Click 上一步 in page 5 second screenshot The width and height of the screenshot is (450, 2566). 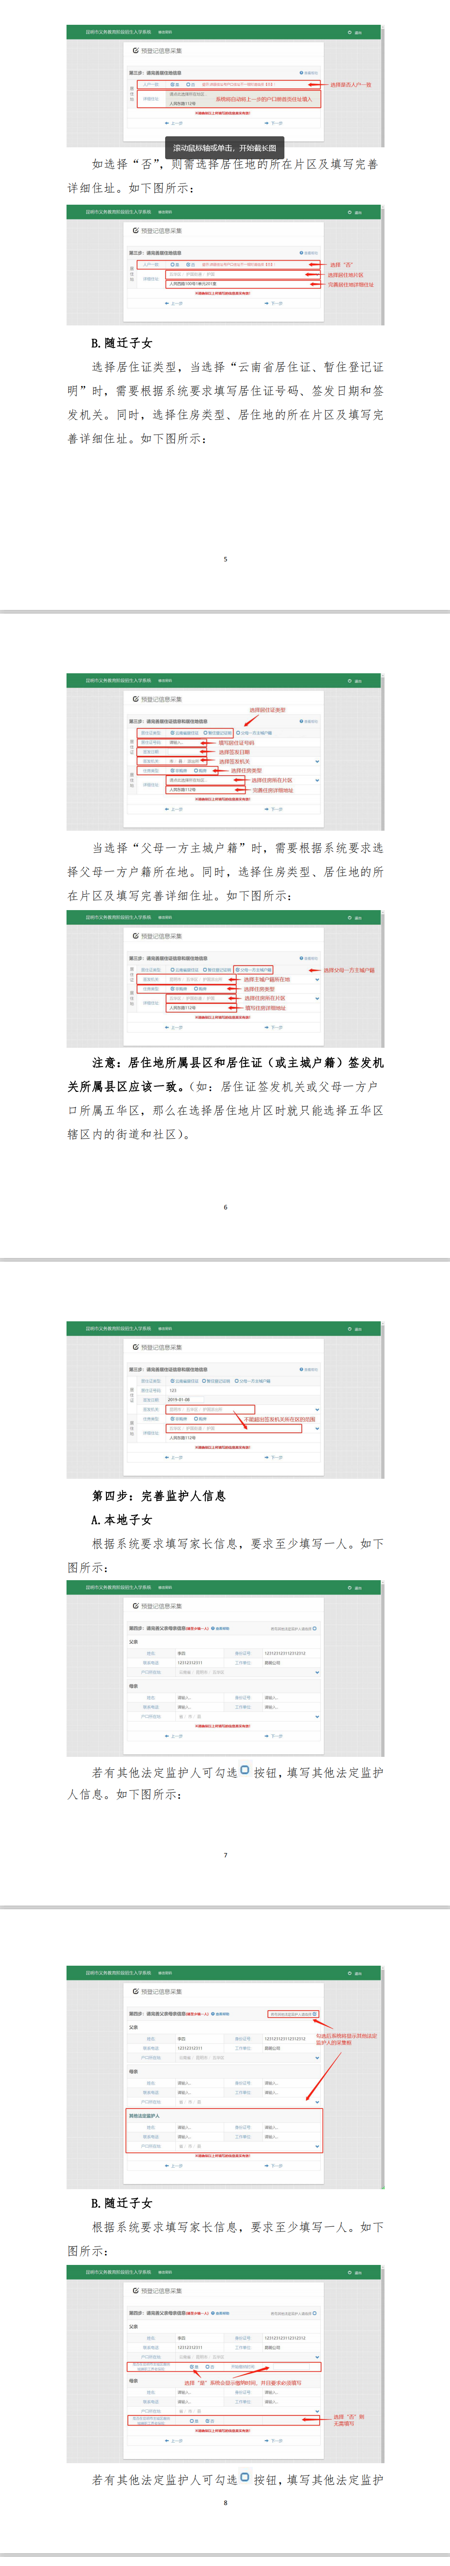point(174,304)
